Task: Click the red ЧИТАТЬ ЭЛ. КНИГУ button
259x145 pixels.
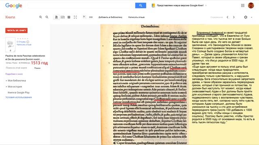Action: point(16,31)
